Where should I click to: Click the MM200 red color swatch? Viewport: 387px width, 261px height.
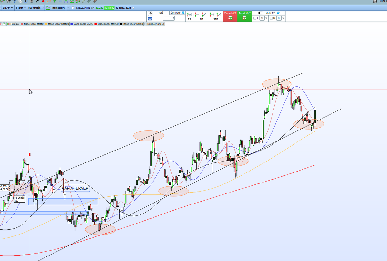click(95, 24)
